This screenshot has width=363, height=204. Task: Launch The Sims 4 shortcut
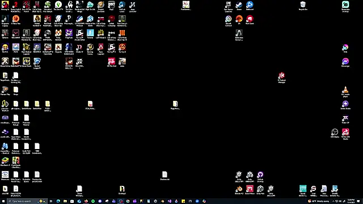[58, 6]
